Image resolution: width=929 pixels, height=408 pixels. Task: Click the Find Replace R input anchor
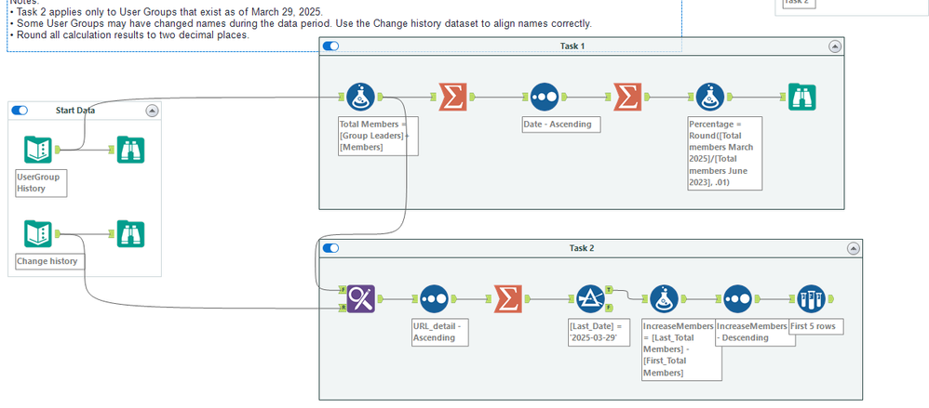pyautogui.click(x=343, y=308)
